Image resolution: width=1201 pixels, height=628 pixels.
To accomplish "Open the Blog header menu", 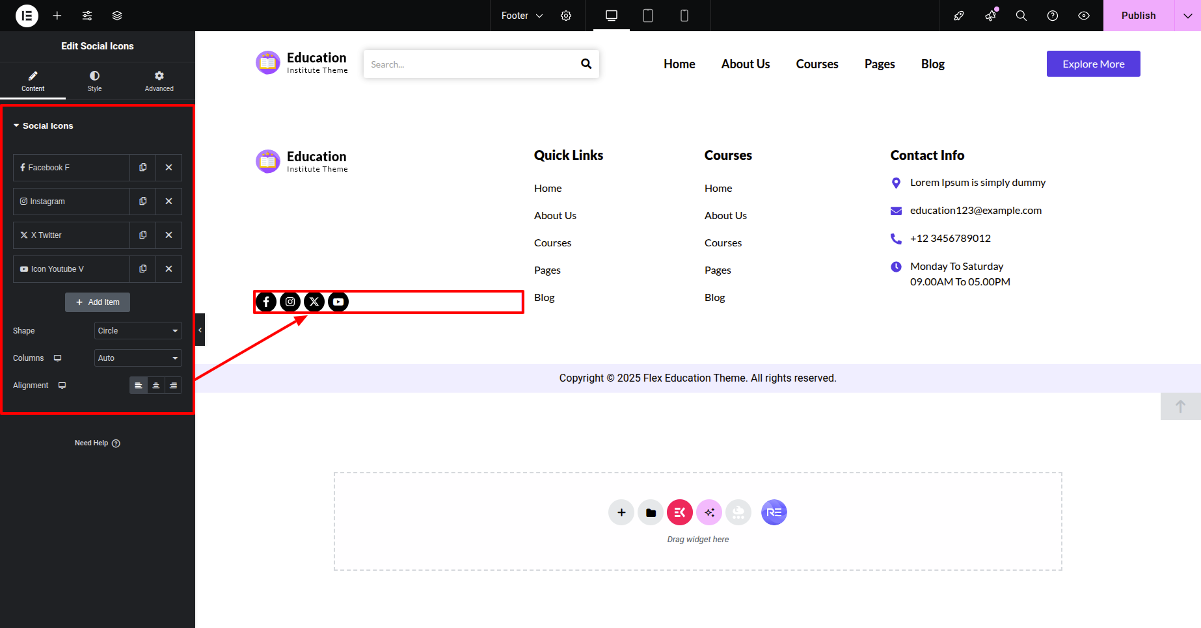I will pyautogui.click(x=933, y=64).
